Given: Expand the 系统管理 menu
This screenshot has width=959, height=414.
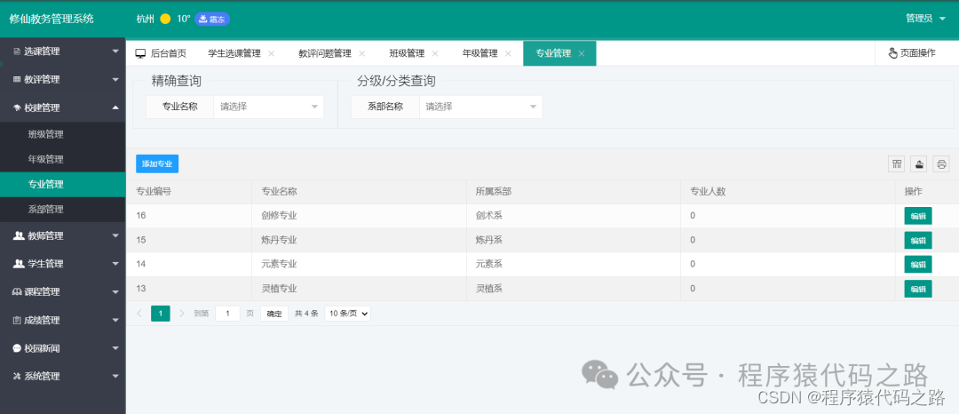Looking at the screenshot, I should click(115, 377).
